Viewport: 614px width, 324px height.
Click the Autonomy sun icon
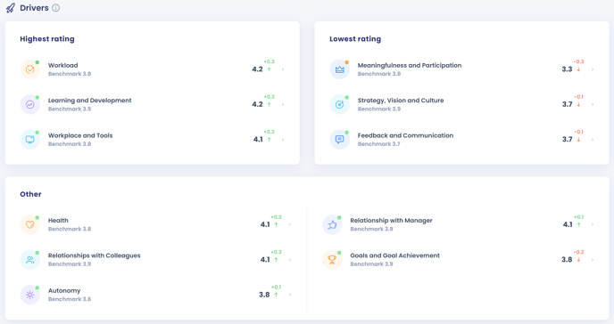(x=30, y=295)
